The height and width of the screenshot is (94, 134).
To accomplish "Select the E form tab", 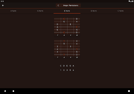I will 67,11.
